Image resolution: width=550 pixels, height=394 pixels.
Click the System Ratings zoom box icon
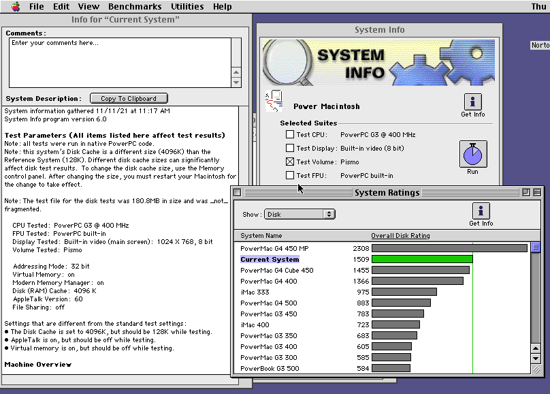(525, 192)
